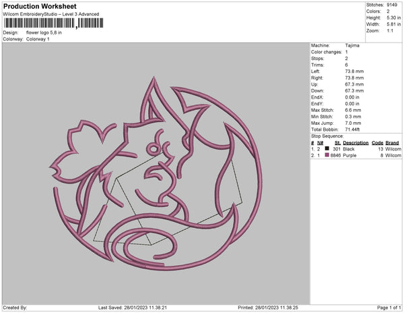Click the embroidery design preview
Viewport: 404px width, 313px height.
pos(156,173)
